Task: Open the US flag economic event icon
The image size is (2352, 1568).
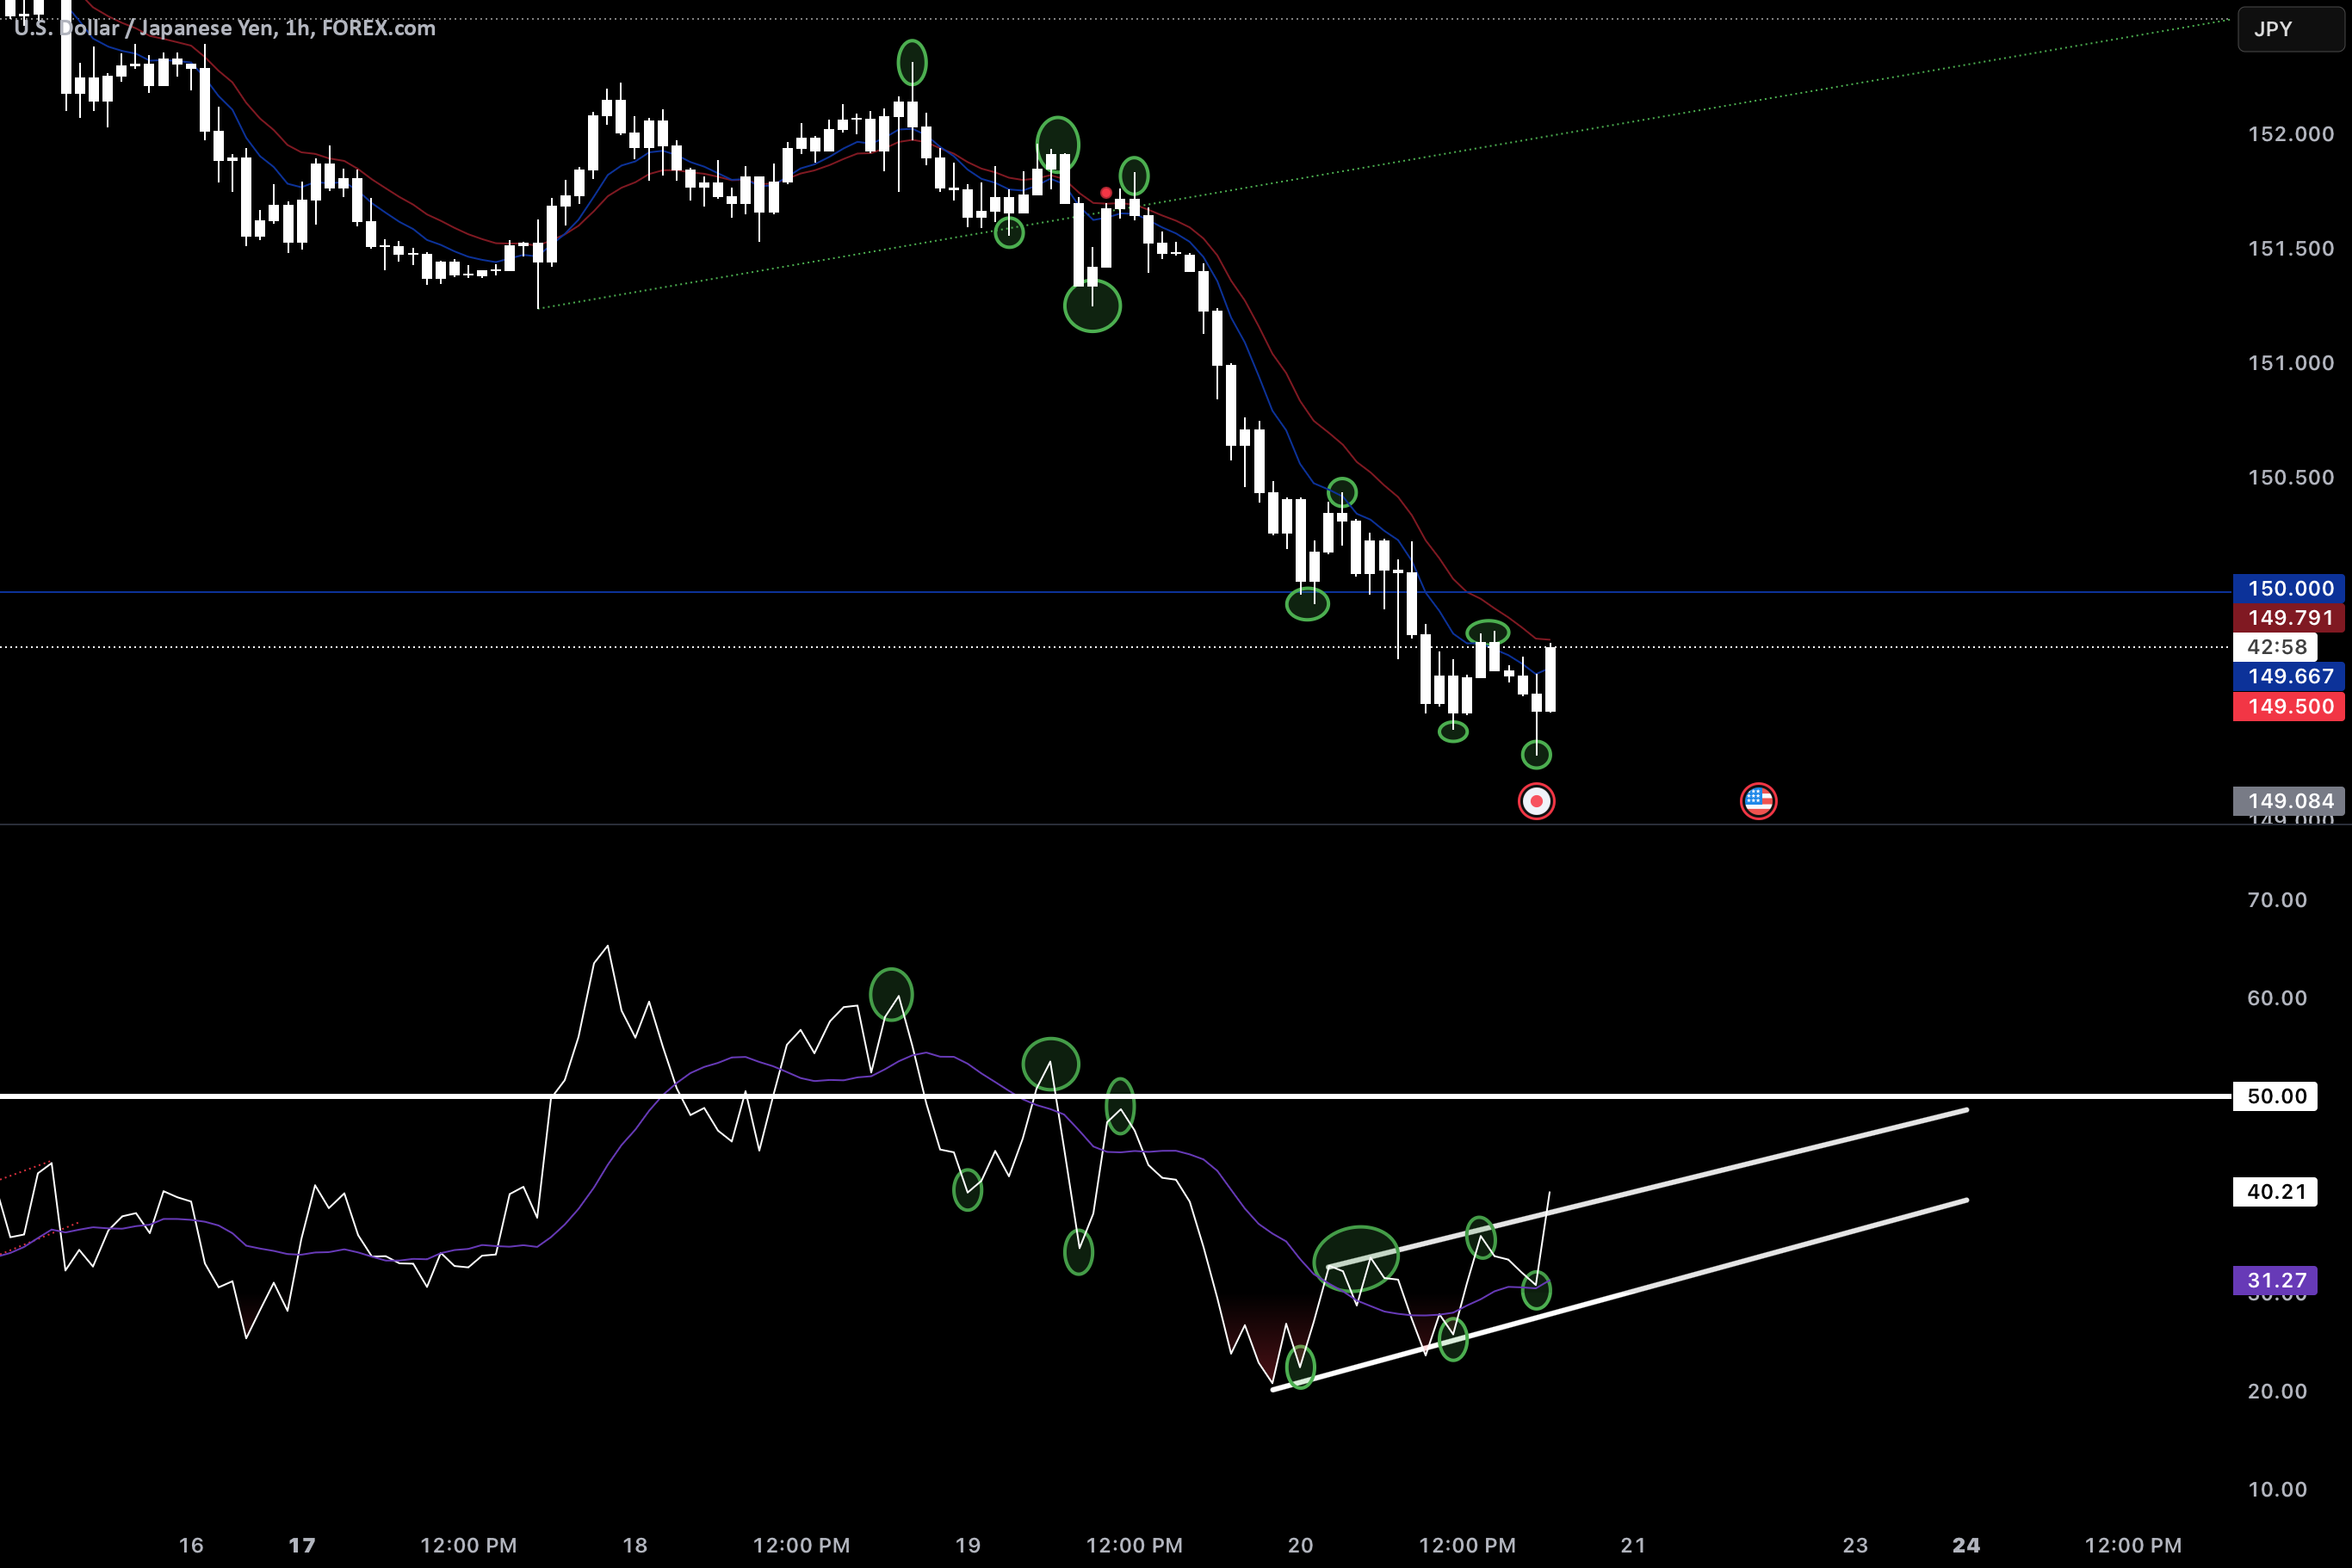Action: click(1758, 801)
